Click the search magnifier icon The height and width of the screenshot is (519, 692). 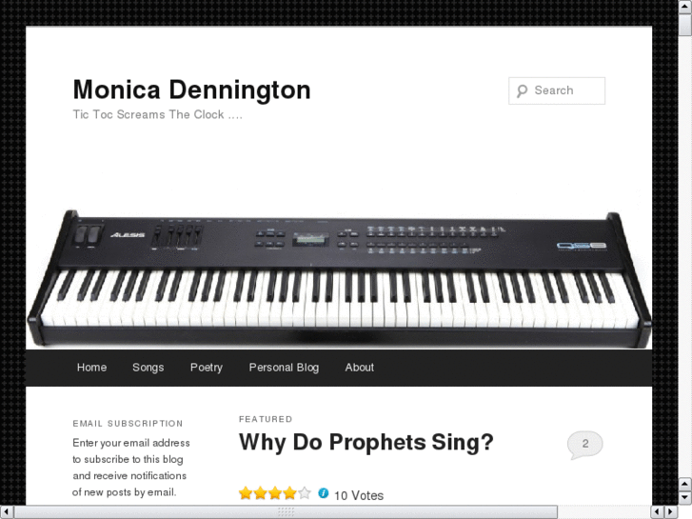click(x=522, y=91)
